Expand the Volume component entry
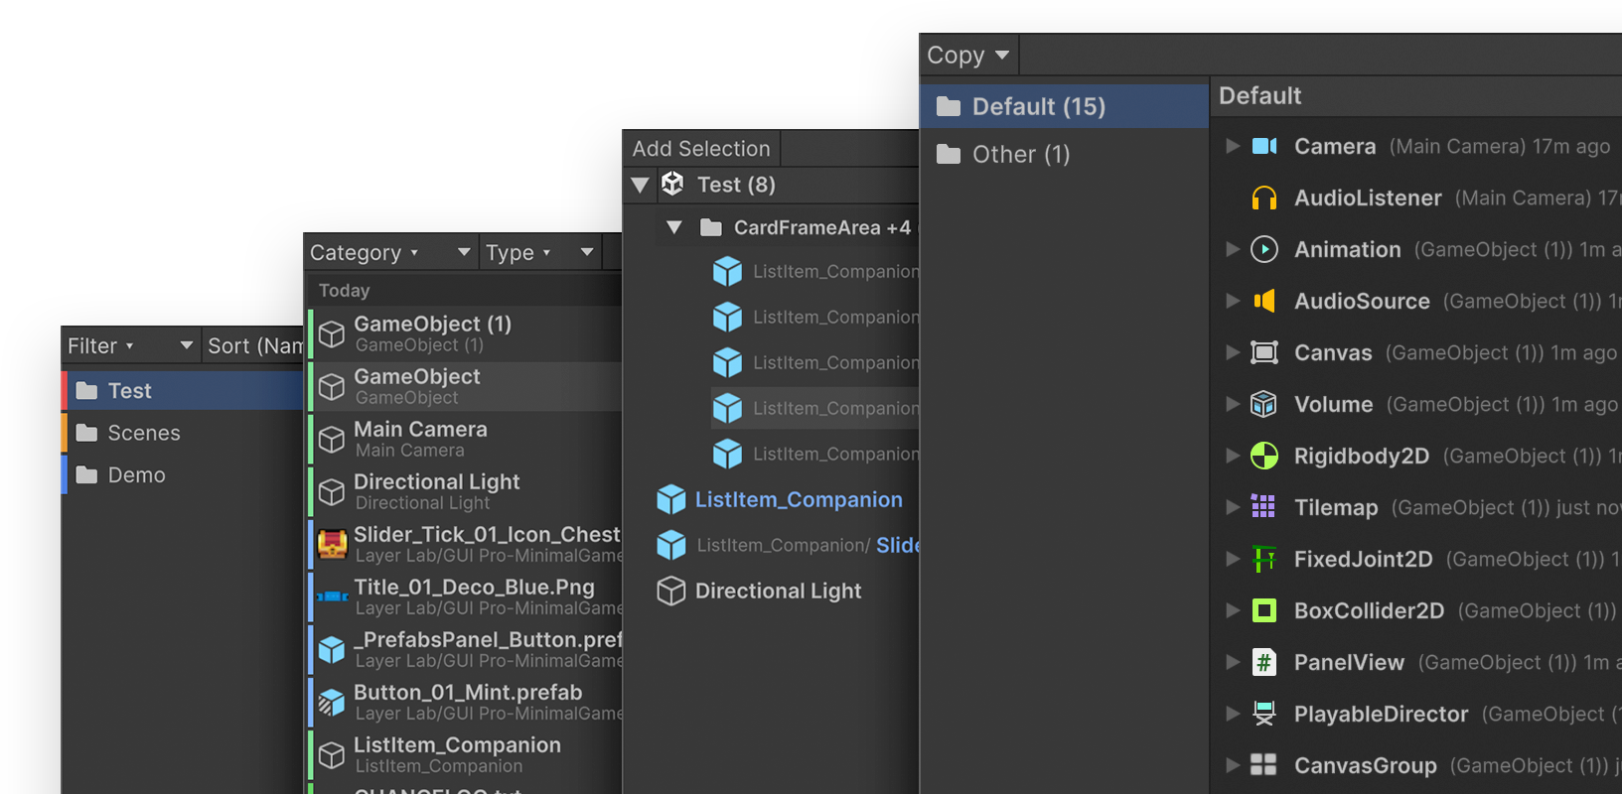The width and height of the screenshot is (1622, 794). [1233, 404]
